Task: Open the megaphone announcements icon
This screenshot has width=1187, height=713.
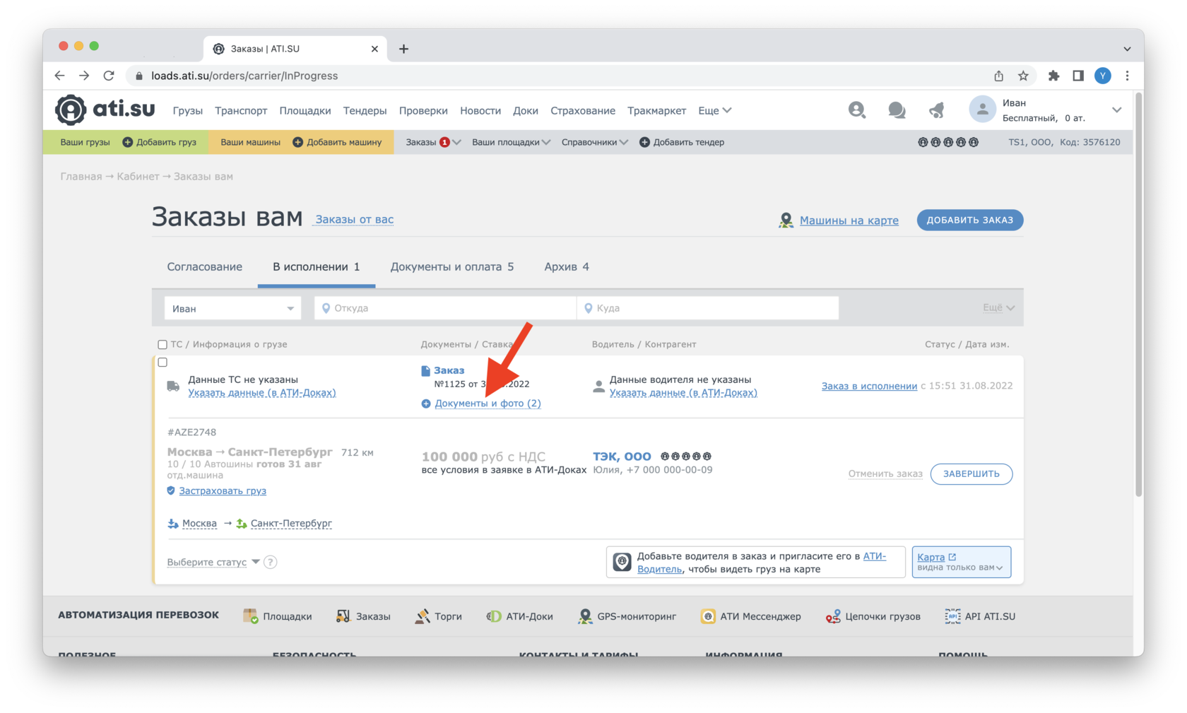Action: (937, 110)
